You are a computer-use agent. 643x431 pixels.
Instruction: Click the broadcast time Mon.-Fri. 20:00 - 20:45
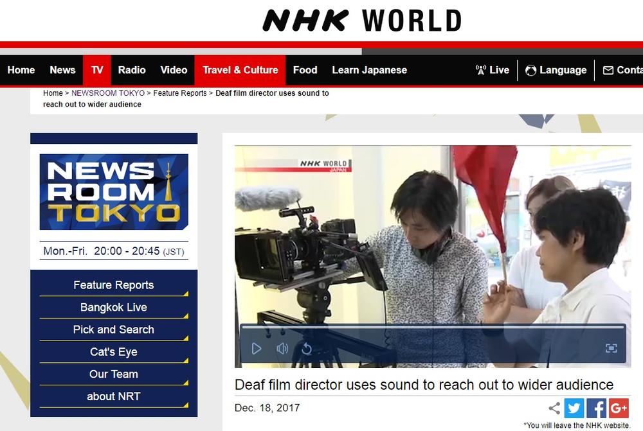coord(114,251)
